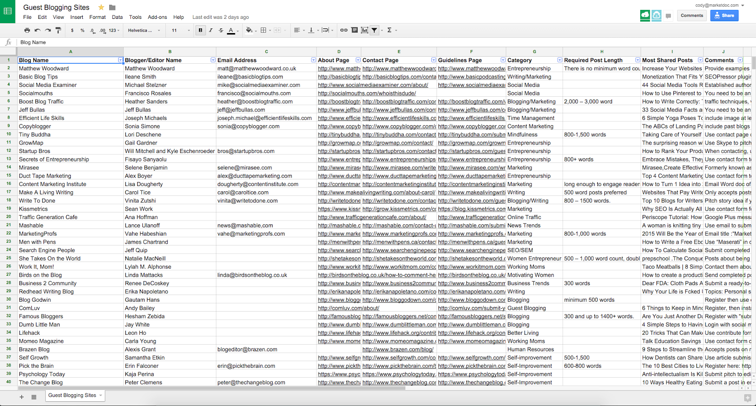The width and height of the screenshot is (756, 406).
Task: Open the Socialmouths about page link
Action: [x=367, y=93]
